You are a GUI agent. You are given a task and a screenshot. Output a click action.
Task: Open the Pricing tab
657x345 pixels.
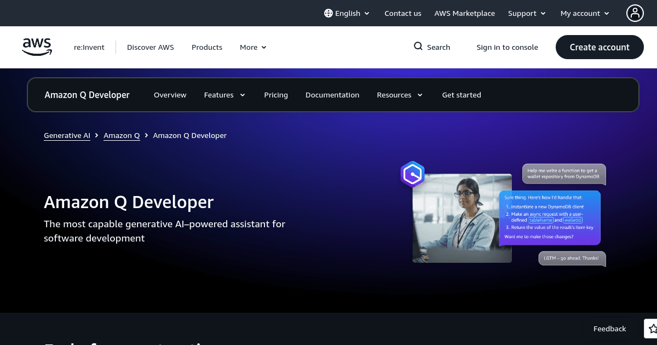tap(276, 95)
